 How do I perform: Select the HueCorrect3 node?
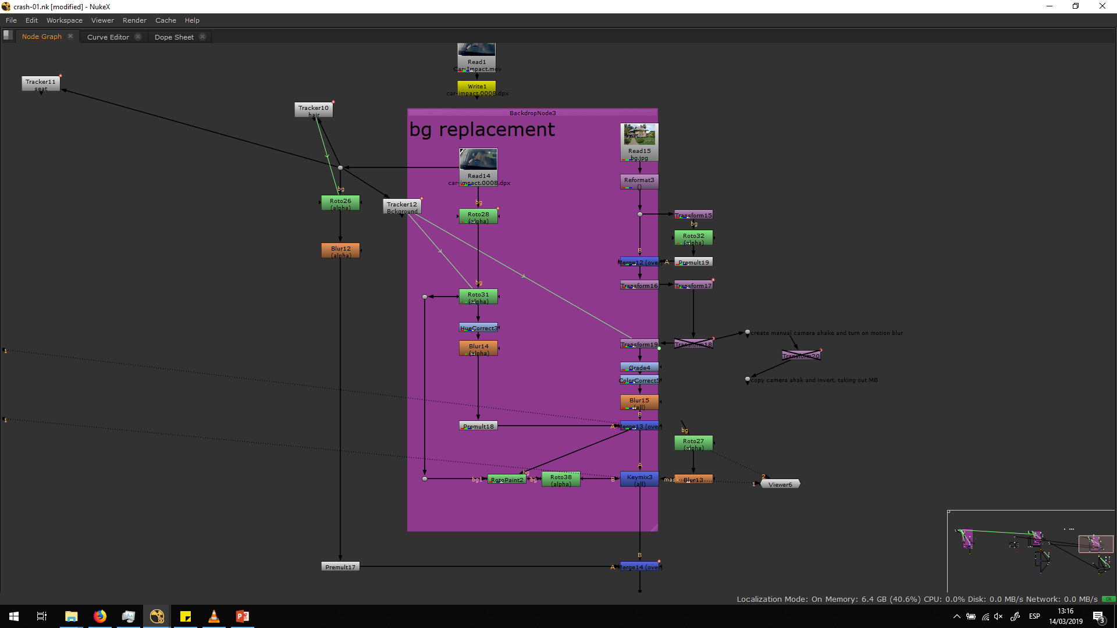point(478,328)
